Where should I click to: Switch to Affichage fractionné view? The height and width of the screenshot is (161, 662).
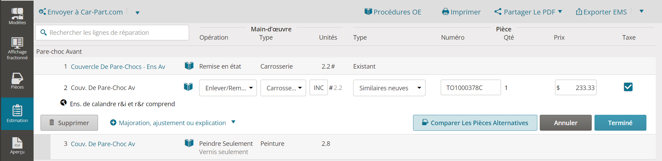[x=17, y=48]
